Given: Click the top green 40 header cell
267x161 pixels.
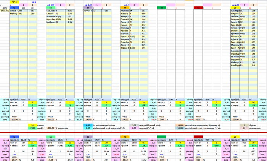Looking at the screenshot, I should [161, 8].
